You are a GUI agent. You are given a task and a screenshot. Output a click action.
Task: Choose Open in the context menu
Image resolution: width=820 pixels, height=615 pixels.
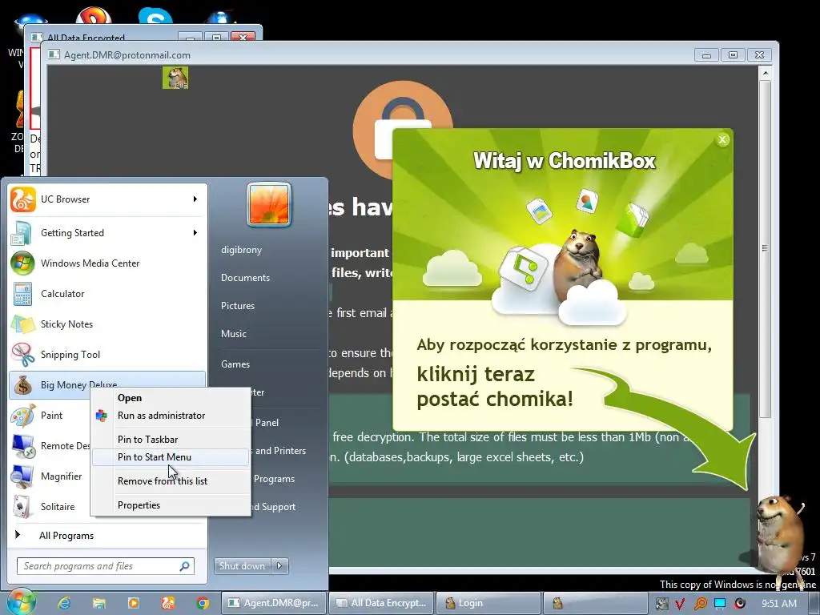pyautogui.click(x=129, y=398)
